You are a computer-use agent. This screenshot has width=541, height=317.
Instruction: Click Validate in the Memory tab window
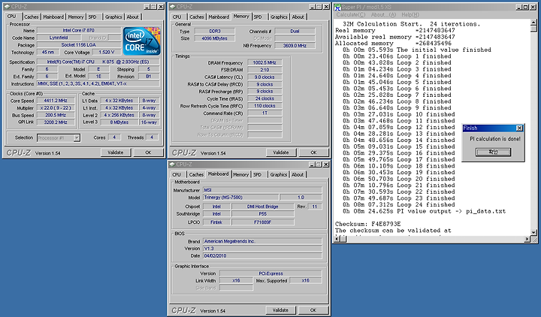coord(280,152)
